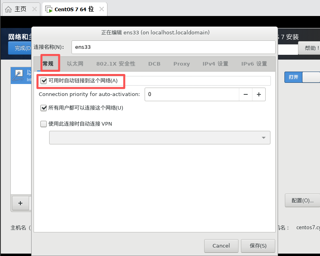
Task: Click the Cancel button
Action: tap(221, 246)
